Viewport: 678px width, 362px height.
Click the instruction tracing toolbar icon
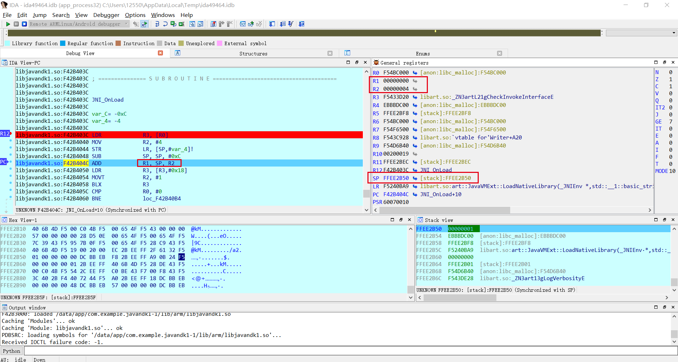[x=283, y=24]
